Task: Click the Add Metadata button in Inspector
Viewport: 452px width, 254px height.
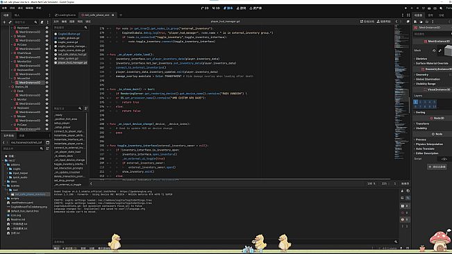Action: pyautogui.click(x=437, y=167)
